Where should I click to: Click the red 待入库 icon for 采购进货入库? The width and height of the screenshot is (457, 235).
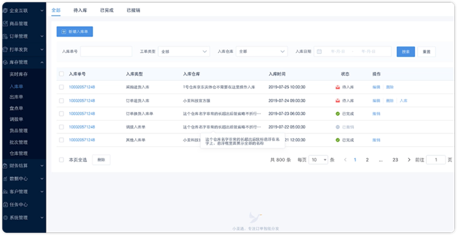click(337, 87)
